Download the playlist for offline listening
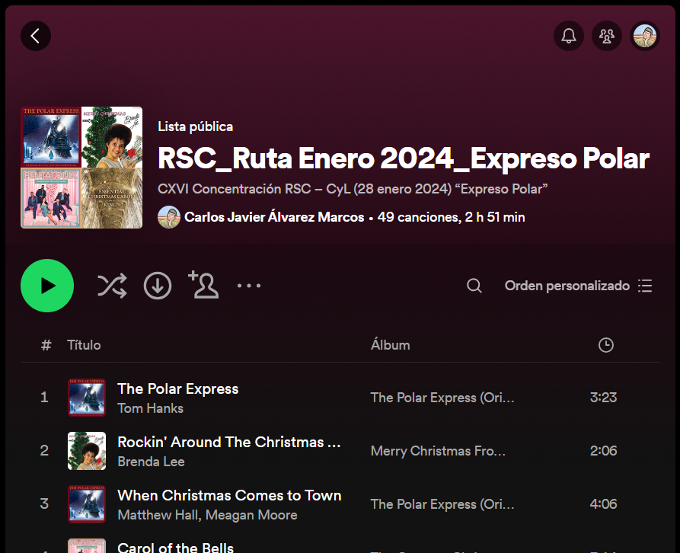Screen dimensions: 680x553 (158, 286)
